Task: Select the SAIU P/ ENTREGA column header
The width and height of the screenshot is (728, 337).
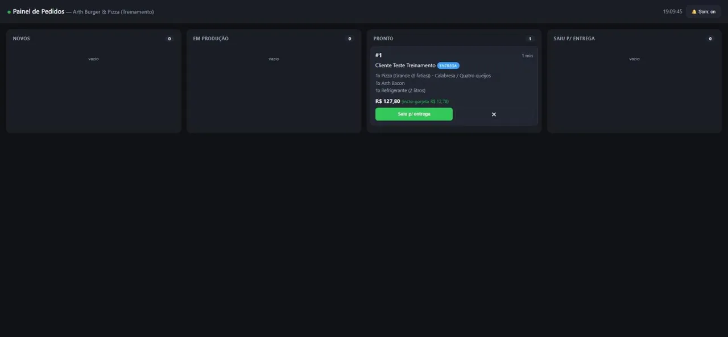Action: click(x=574, y=39)
